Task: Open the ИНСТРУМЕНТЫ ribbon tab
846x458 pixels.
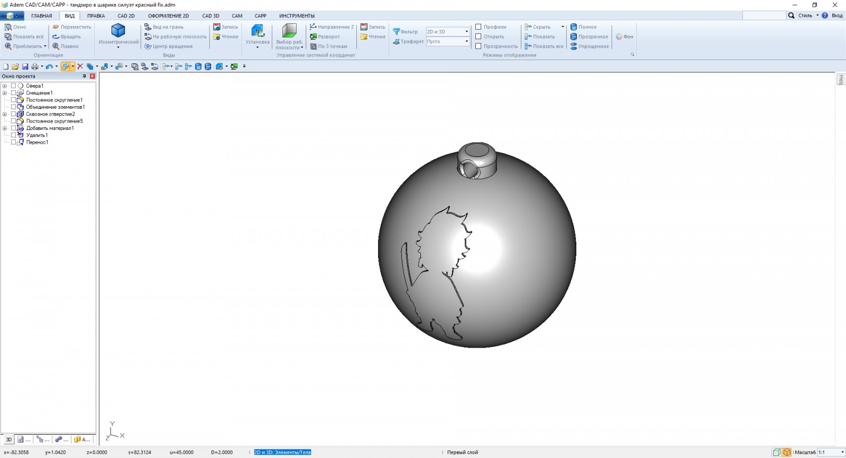Action: point(297,16)
